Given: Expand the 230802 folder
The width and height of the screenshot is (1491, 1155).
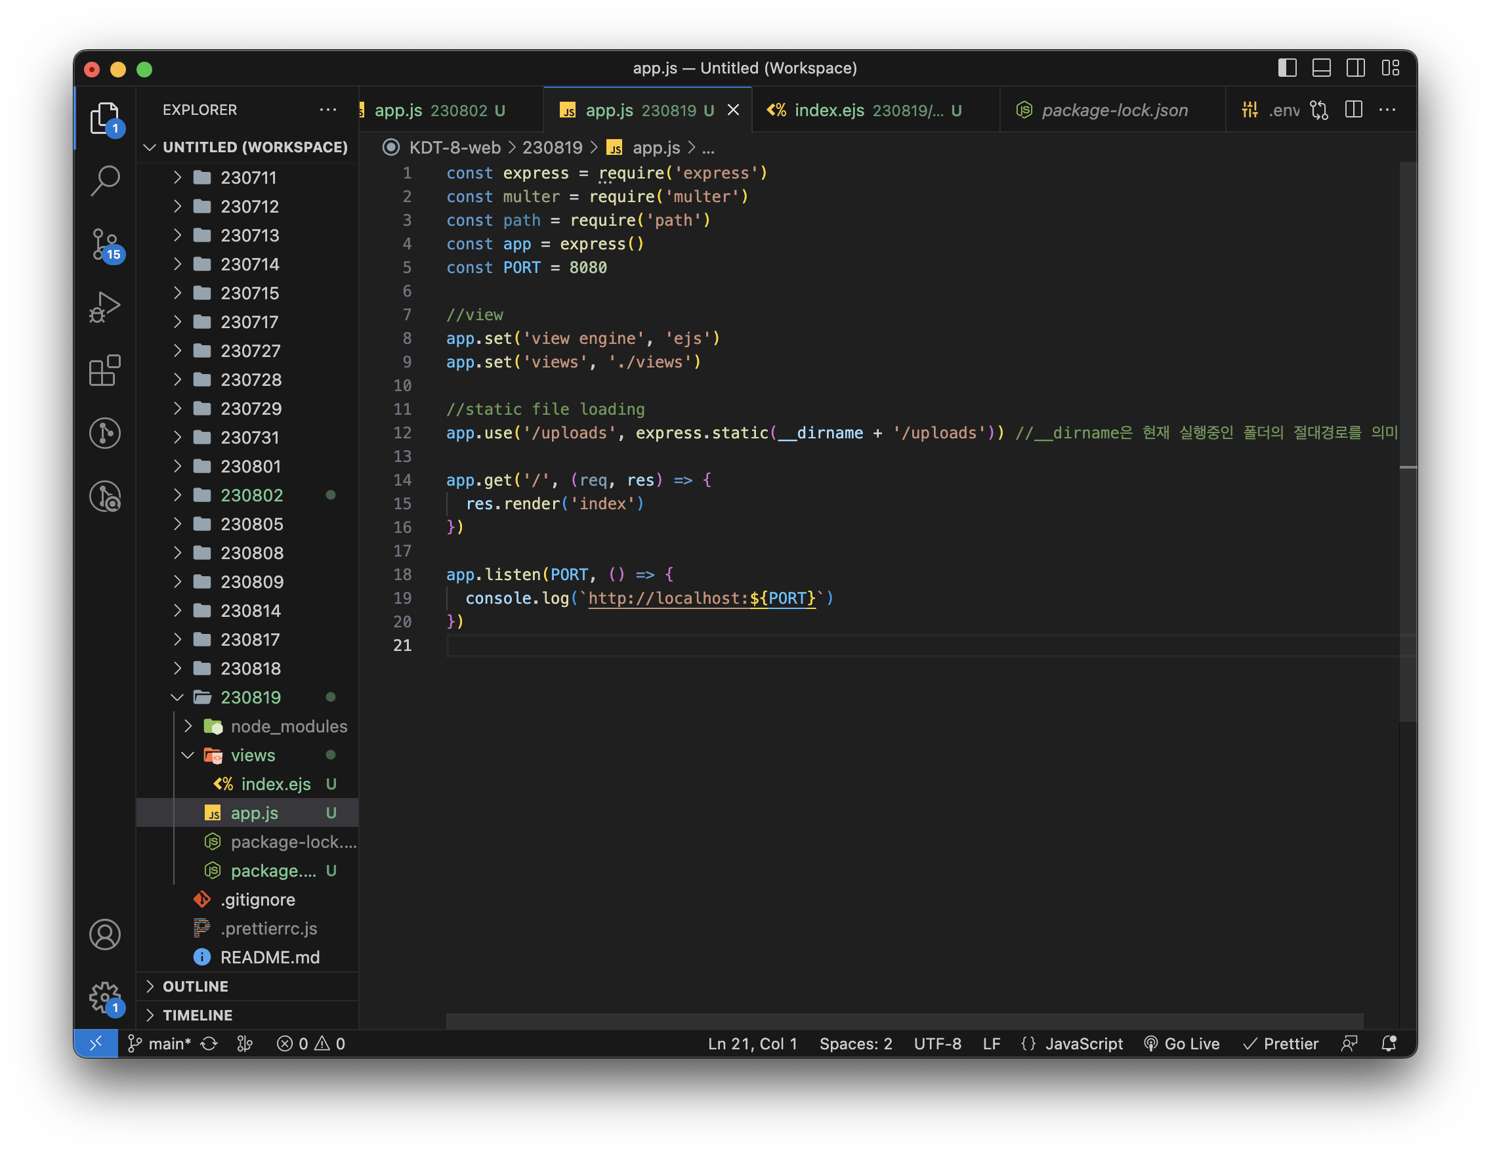Looking at the screenshot, I should click(247, 495).
